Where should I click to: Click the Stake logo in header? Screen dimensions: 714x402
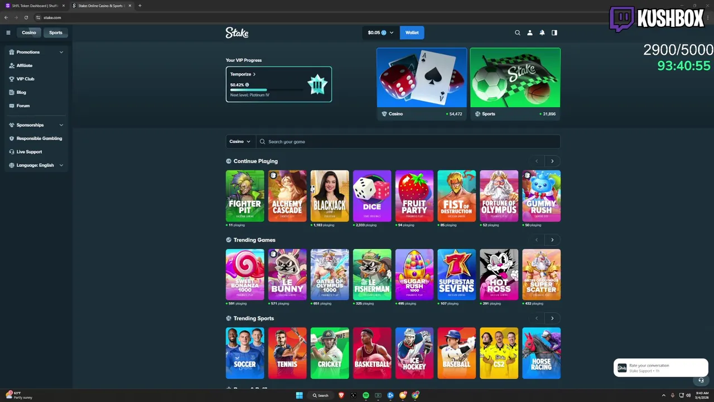(237, 32)
